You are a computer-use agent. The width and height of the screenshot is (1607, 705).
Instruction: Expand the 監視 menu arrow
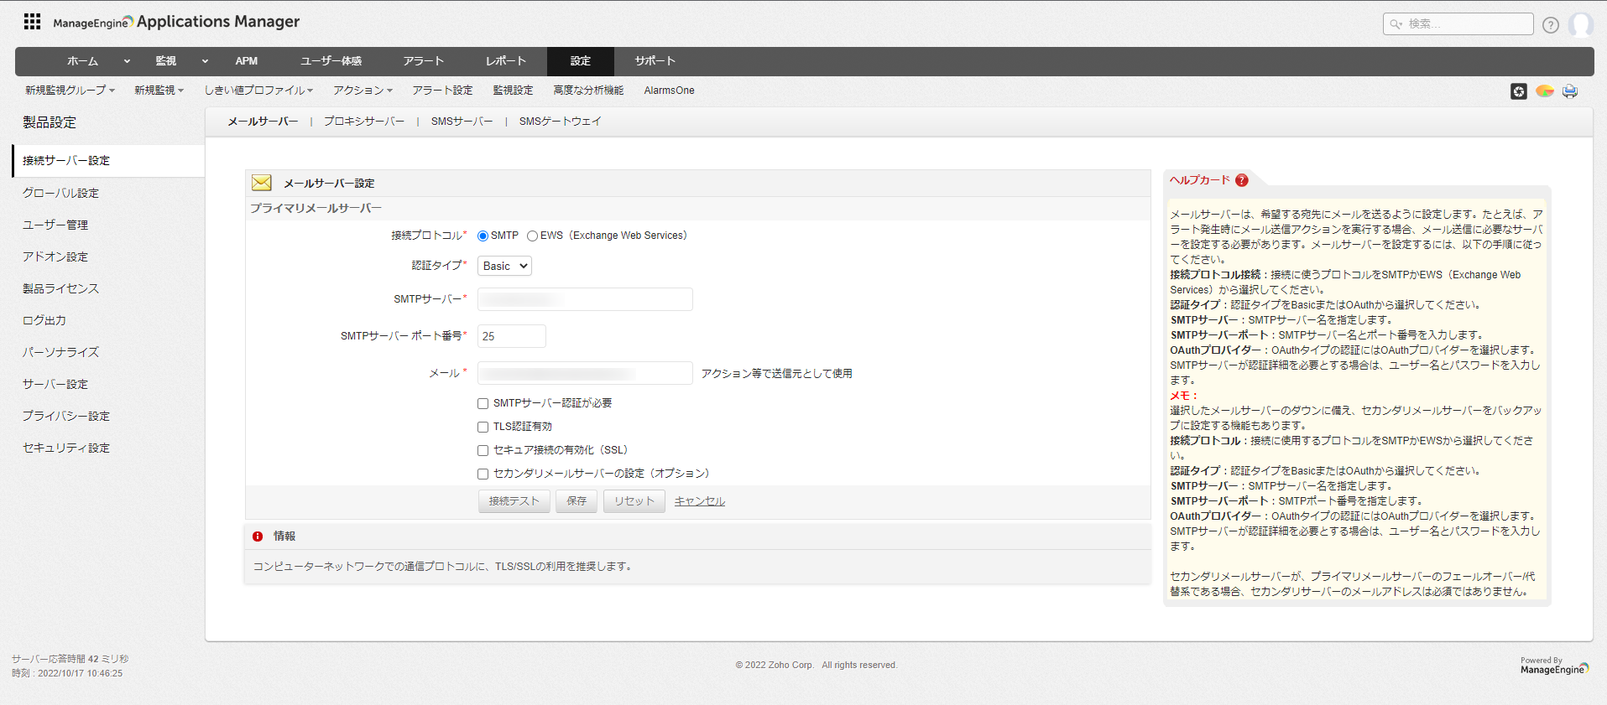coord(205,61)
